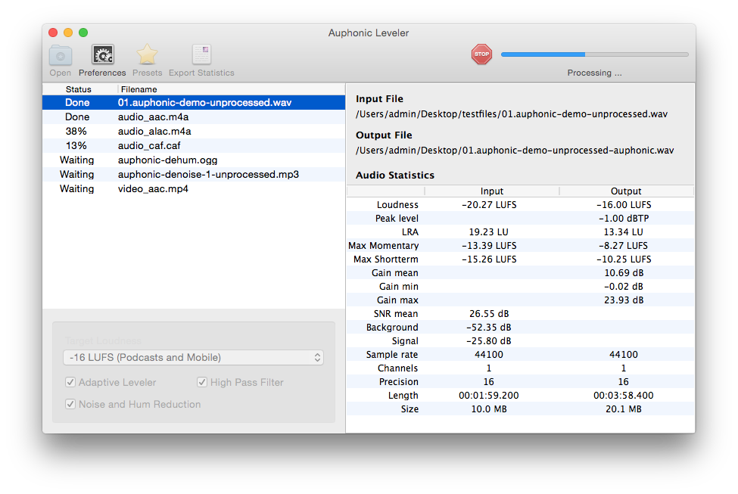Screen dimensions: 738x494
Task: Click the Gain min value -0.02 dB
Action: tap(624, 287)
